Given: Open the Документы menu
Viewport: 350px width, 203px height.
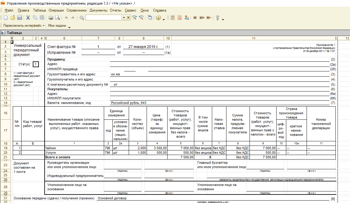Looking at the screenshot, I should [98, 10].
